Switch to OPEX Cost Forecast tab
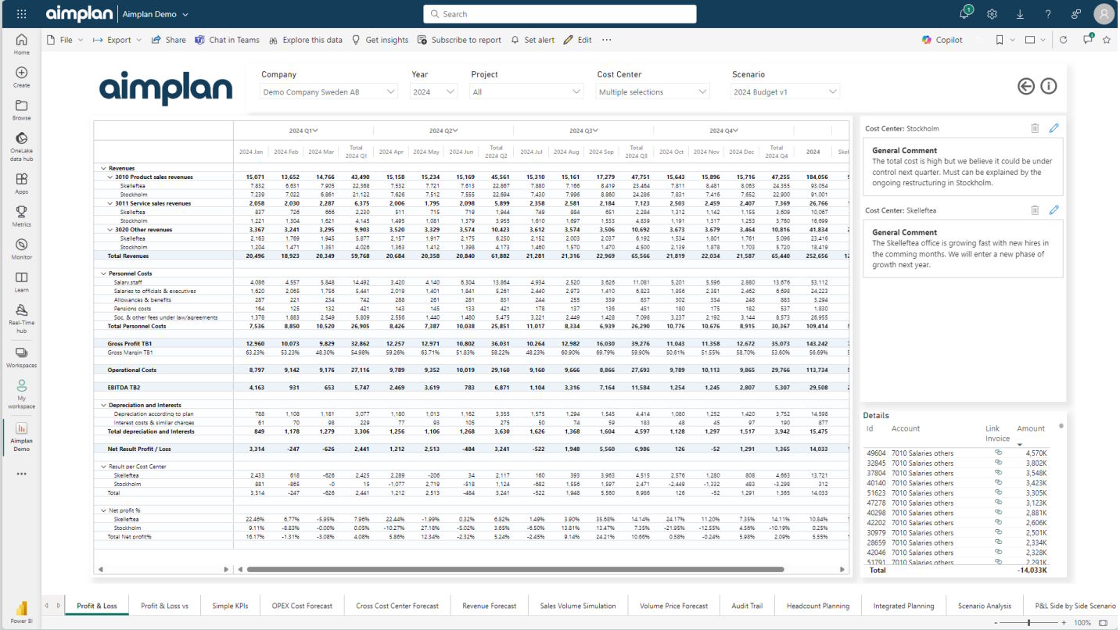 point(301,606)
